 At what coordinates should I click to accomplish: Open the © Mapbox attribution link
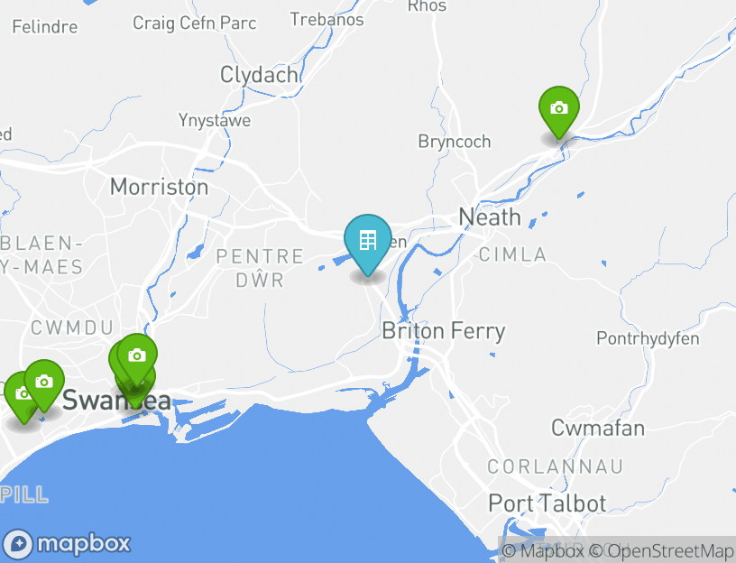(x=543, y=550)
